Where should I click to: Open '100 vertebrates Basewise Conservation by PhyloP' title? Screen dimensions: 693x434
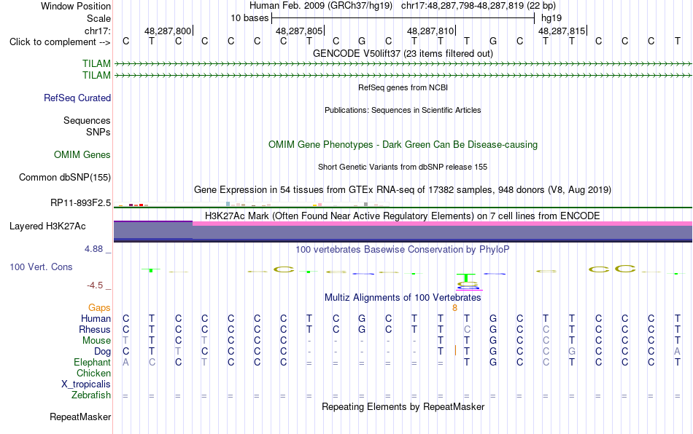tap(403, 250)
